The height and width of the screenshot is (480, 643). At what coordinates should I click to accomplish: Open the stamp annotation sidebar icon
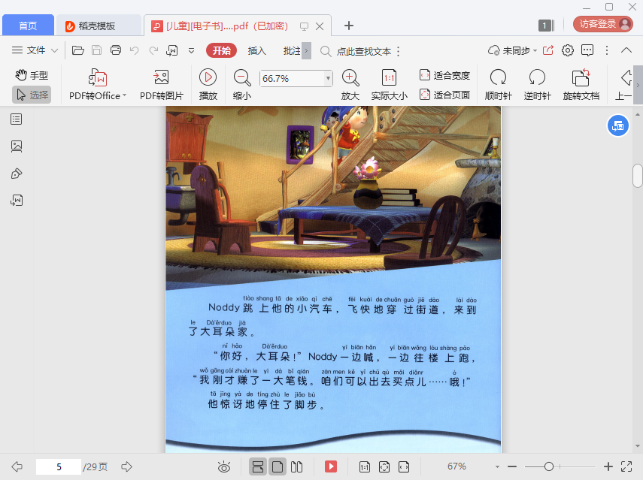pyautogui.click(x=17, y=174)
